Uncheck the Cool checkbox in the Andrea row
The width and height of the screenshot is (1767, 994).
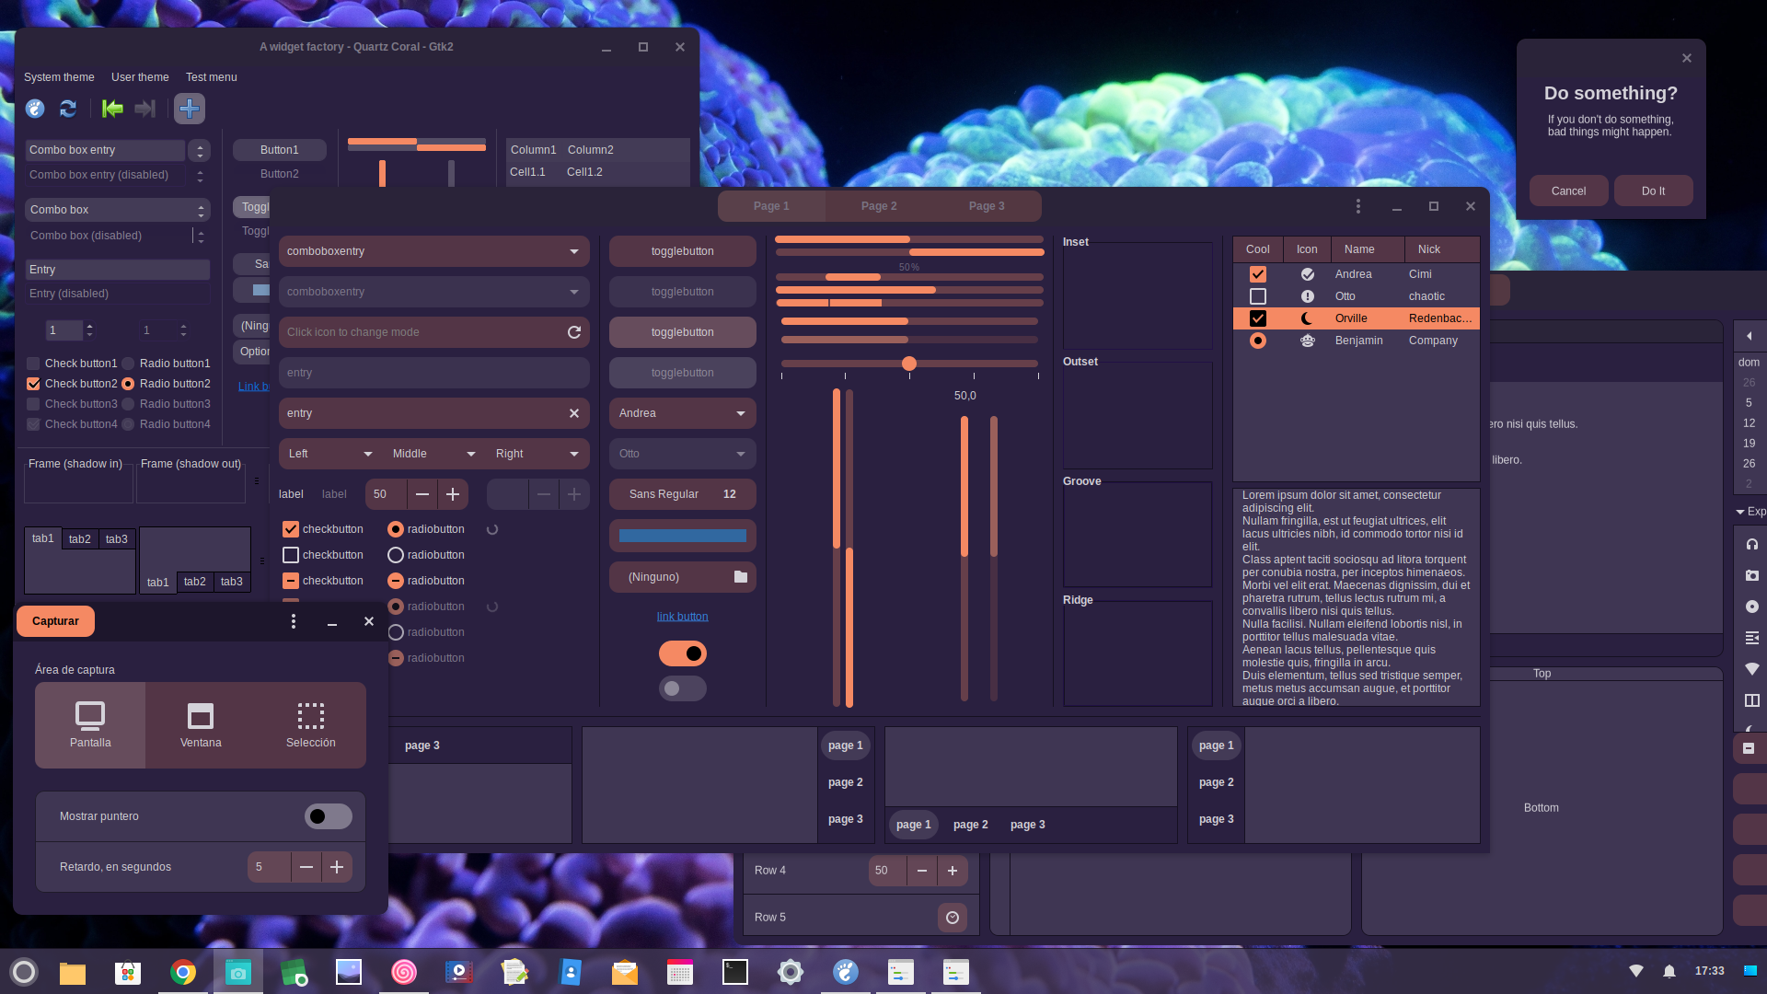1258,274
